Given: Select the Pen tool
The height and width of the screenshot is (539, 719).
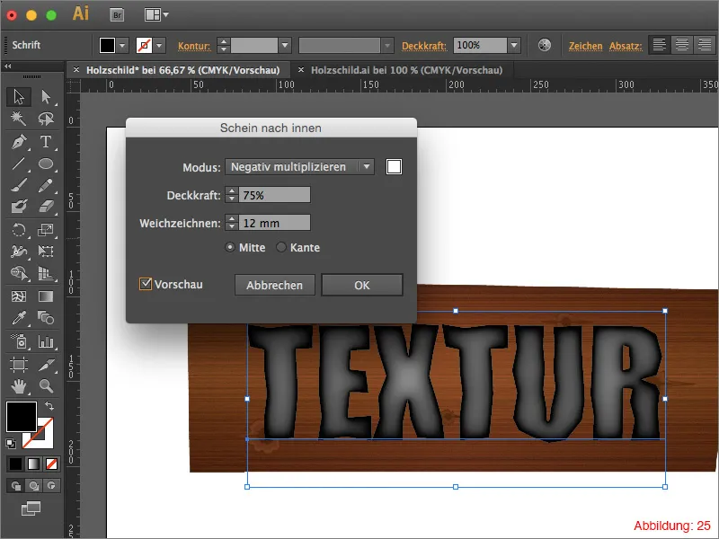Looking at the screenshot, I should 19,142.
